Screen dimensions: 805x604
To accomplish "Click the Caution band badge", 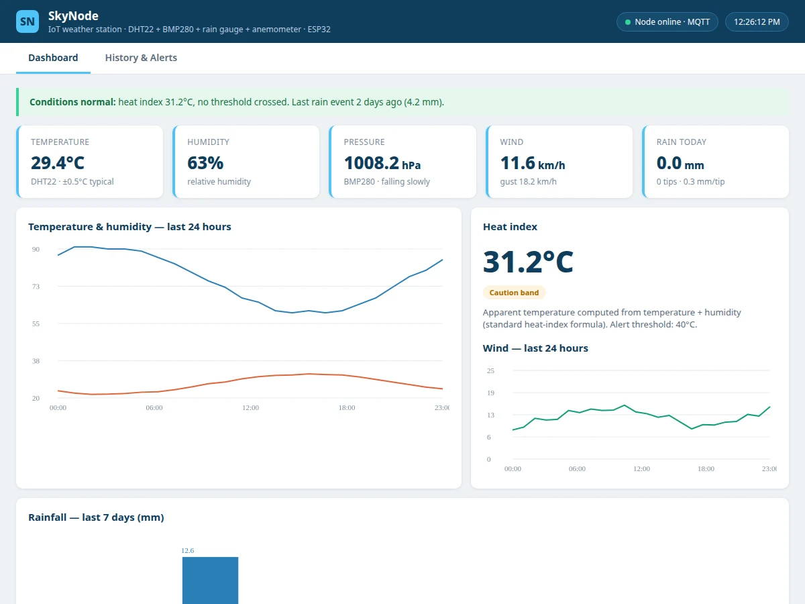I will coord(515,293).
